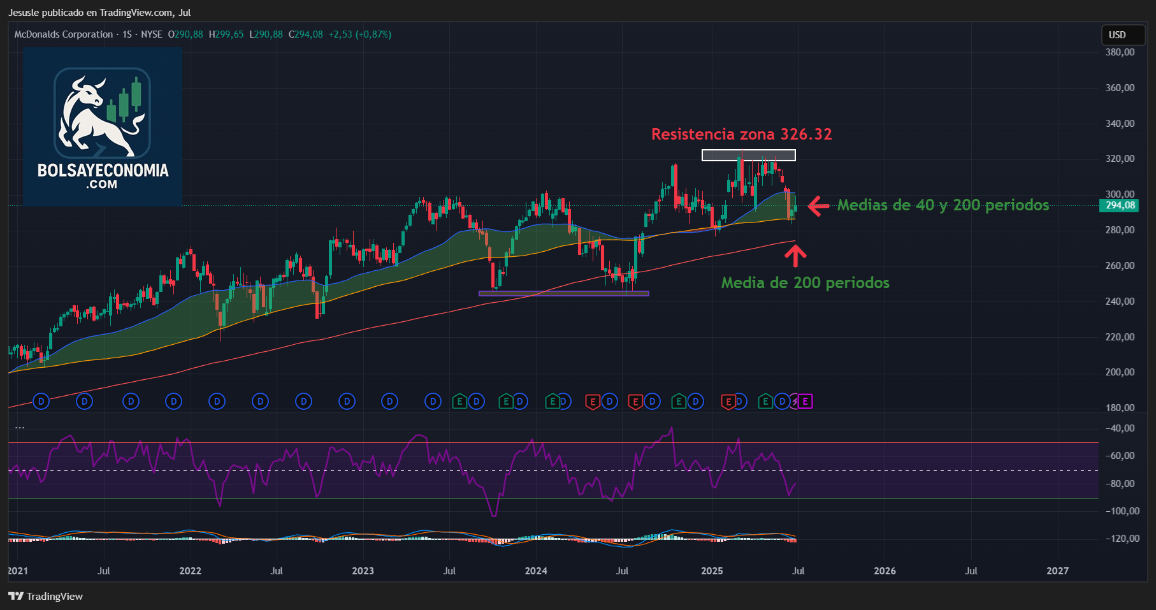The width and height of the screenshot is (1156, 610).
Task: Click the first green earnings marker after Jul 2023
Action: tap(459, 402)
